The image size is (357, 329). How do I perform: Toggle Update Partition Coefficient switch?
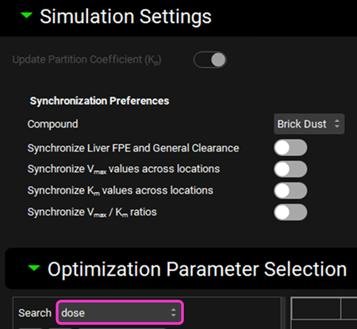(x=209, y=59)
